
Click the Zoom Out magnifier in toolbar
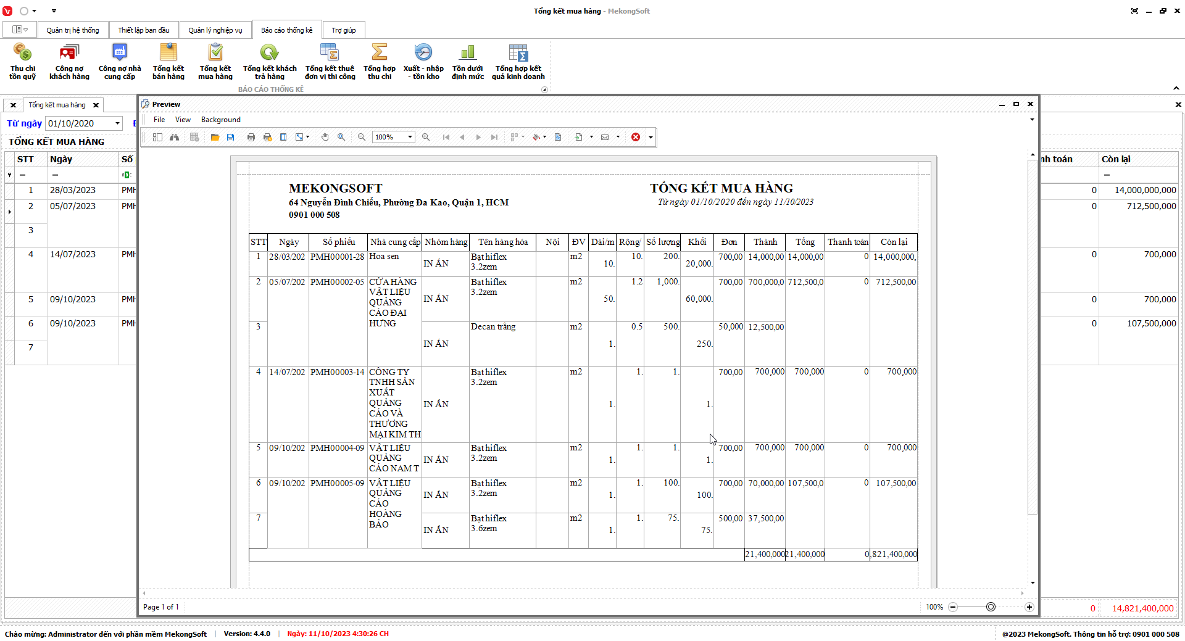[x=362, y=137]
